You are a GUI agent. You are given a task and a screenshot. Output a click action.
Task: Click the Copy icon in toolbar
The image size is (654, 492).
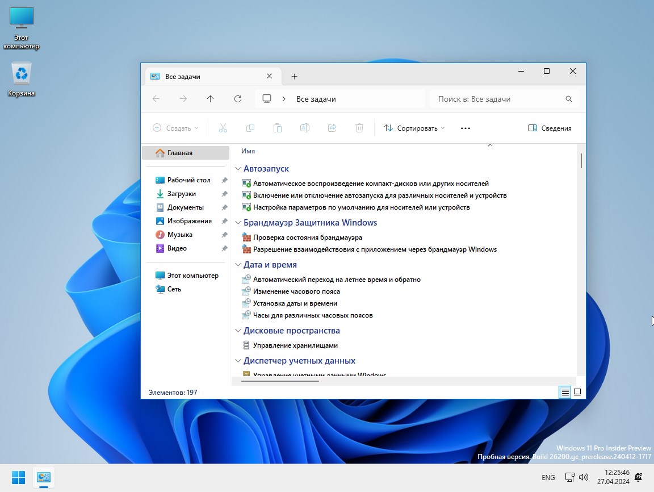250,128
